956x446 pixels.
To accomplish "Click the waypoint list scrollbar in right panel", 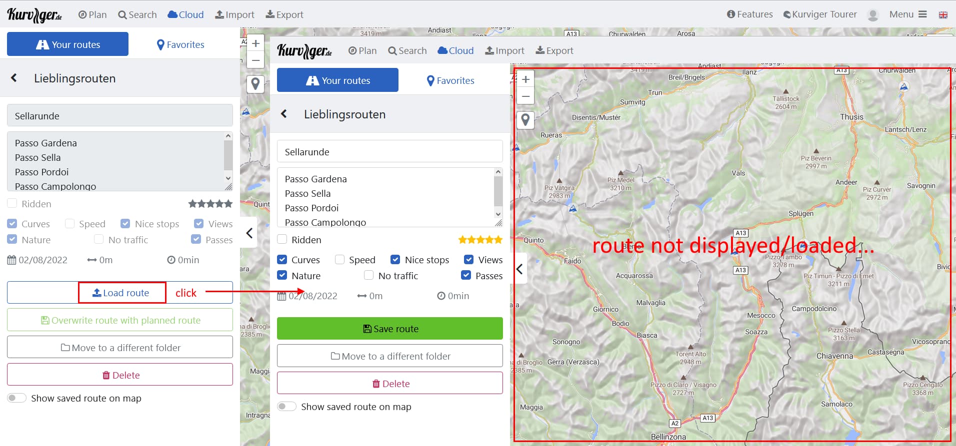I will (x=498, y=192).
